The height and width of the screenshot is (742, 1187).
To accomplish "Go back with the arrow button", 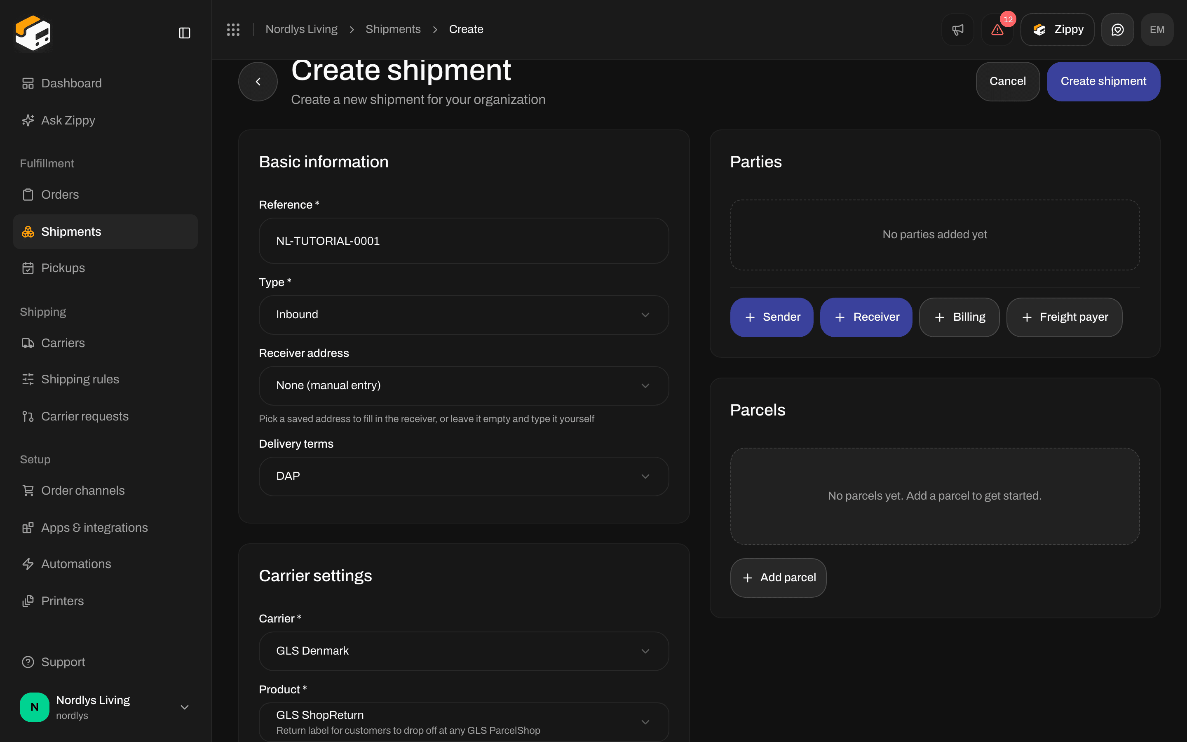I will coord(258,82).
